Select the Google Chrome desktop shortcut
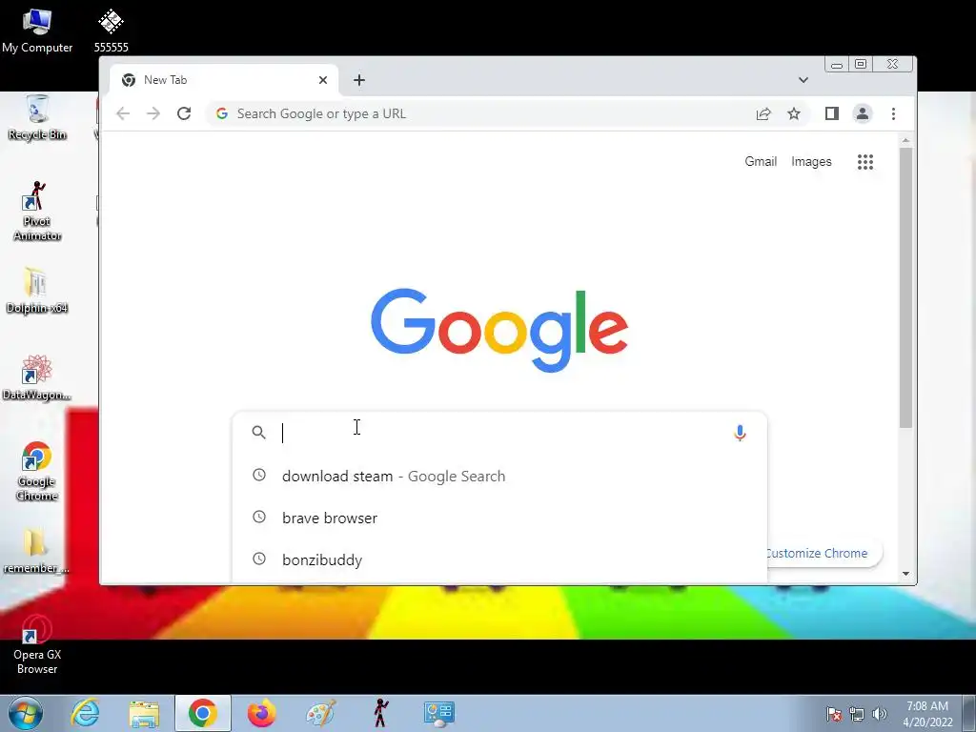Image resolution: width=976 pixels, height=732 pixels. click(x=37, y=471)
